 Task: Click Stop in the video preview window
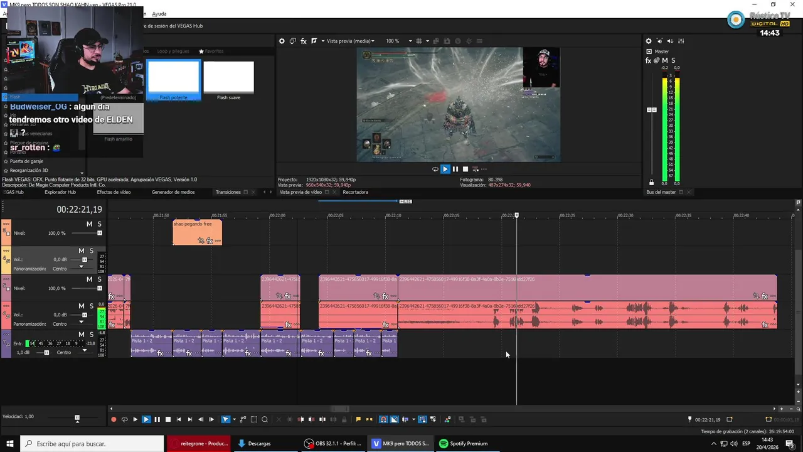465,169
